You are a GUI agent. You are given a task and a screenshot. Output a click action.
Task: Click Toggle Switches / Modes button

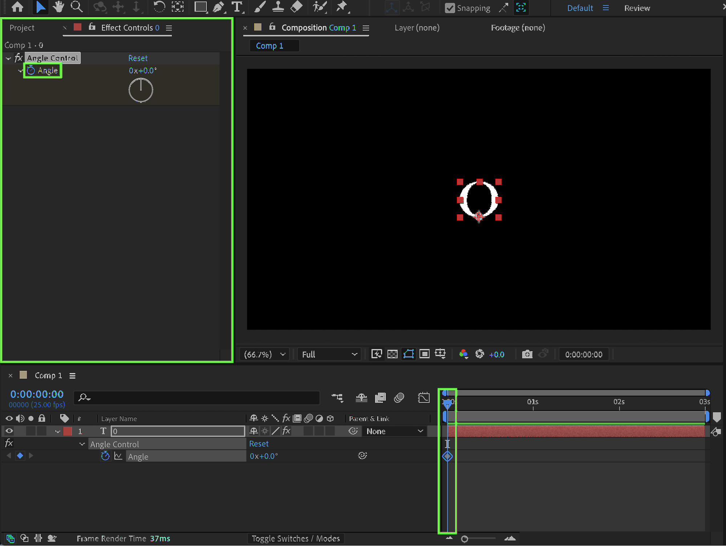(x=296, y=538)
